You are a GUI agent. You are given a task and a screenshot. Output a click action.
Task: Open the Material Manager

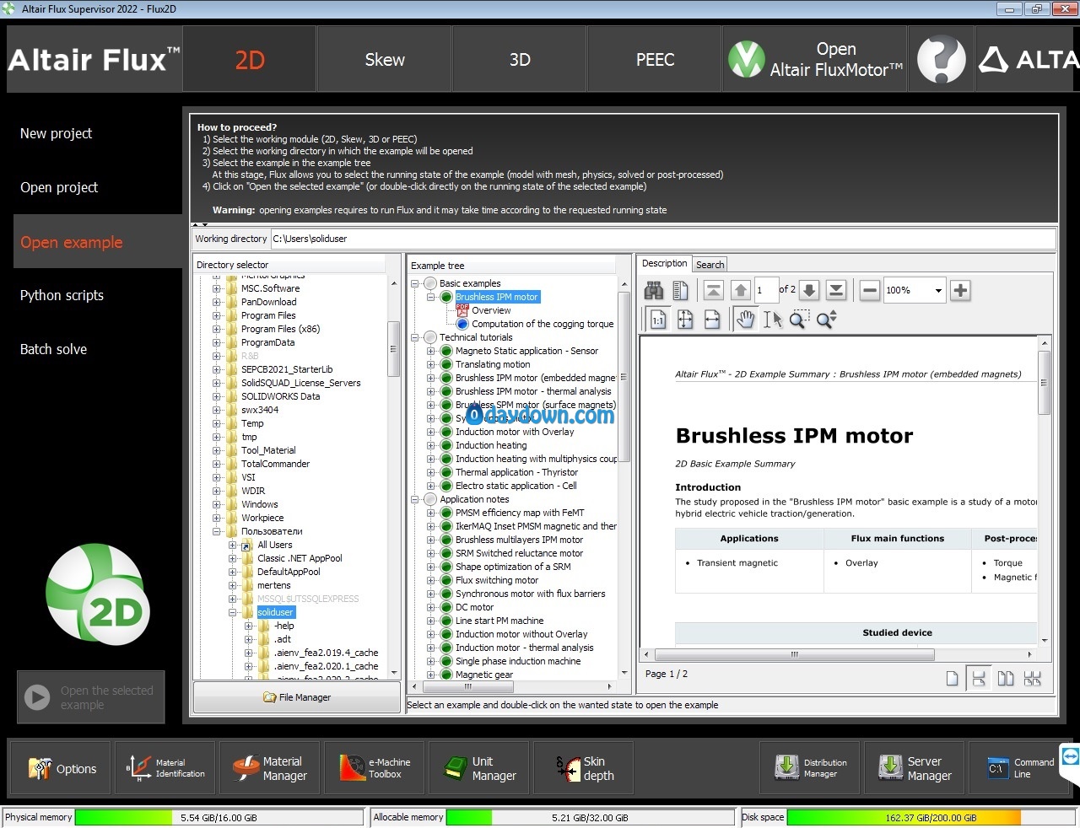click(x=270, y=768)
